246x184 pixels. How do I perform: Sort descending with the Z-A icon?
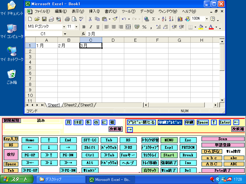tap(171, 19)
